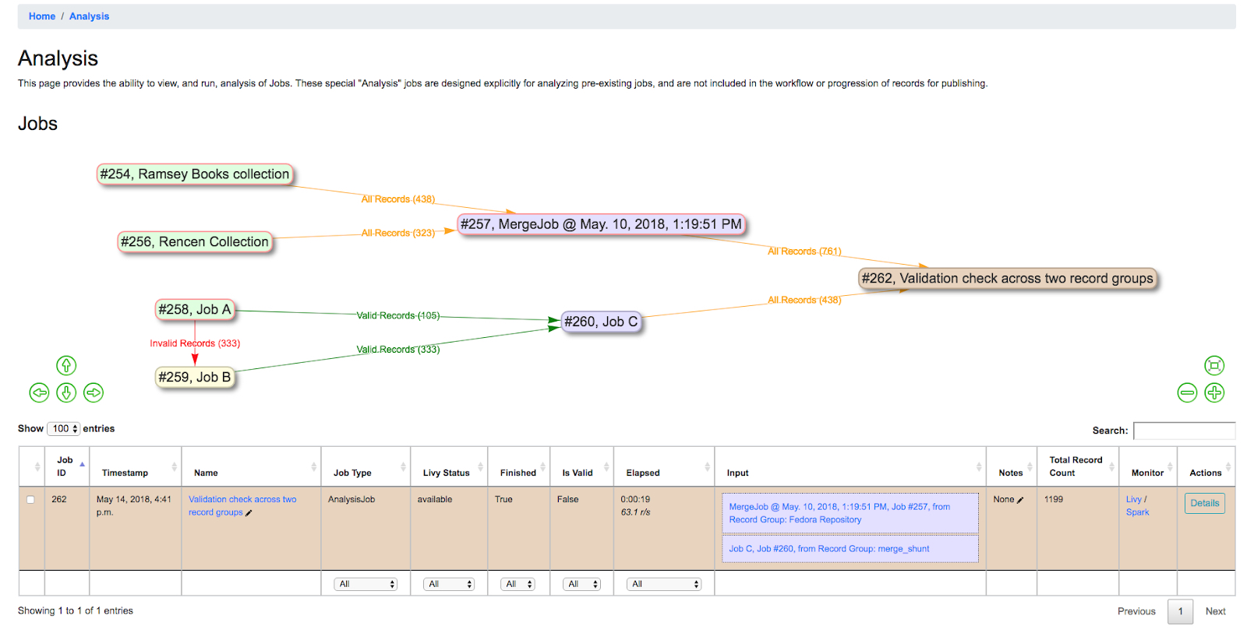The height and width of the screenshot is (633, 1247).
Task: Open MergeJob input link for Job #257
Action: (839, 513)
